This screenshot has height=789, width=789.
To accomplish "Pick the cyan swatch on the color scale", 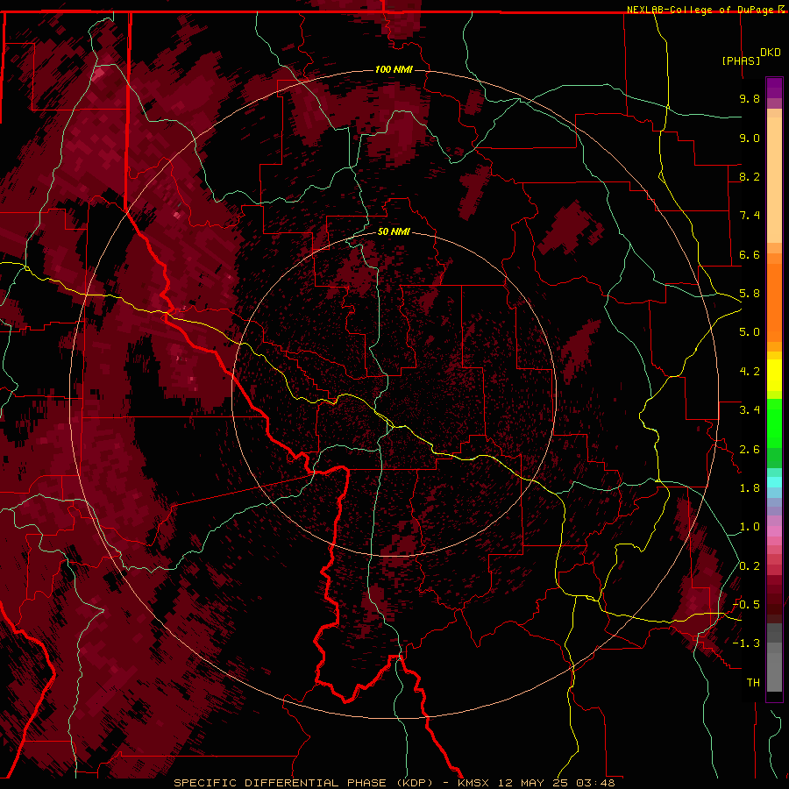I will 774,482.
